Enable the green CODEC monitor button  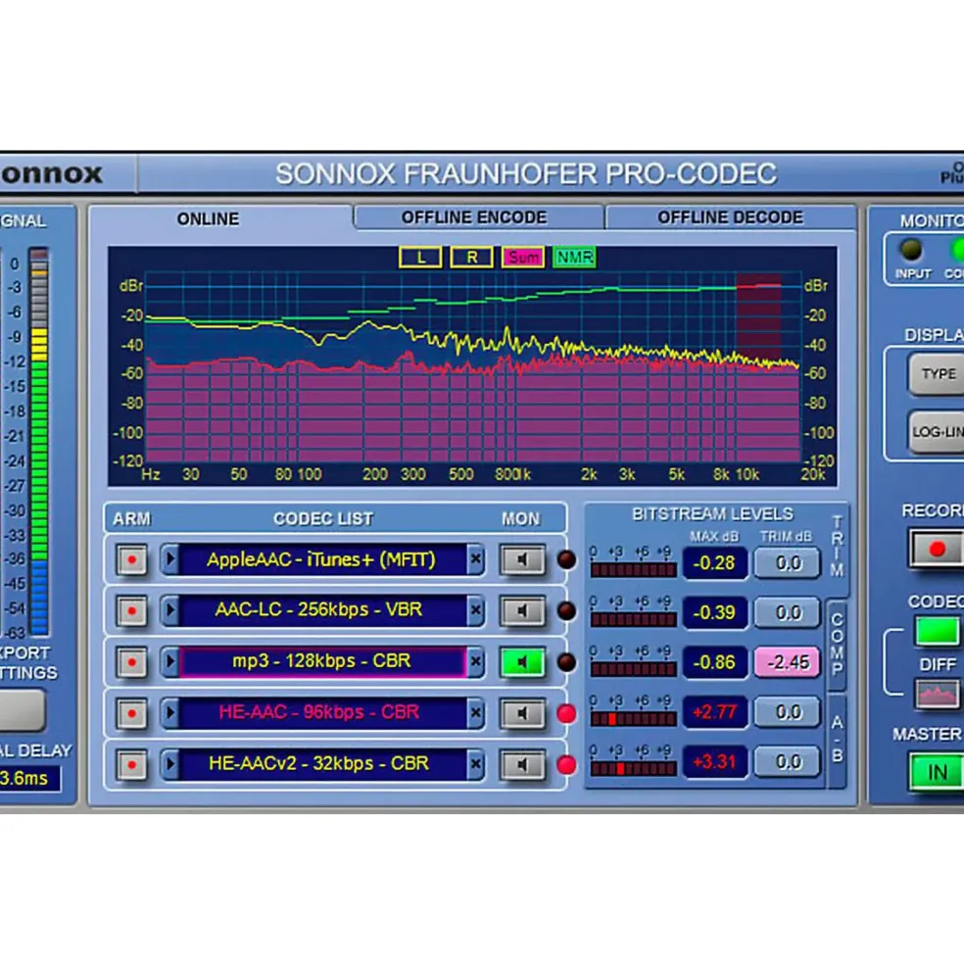(x=937, y=632)
